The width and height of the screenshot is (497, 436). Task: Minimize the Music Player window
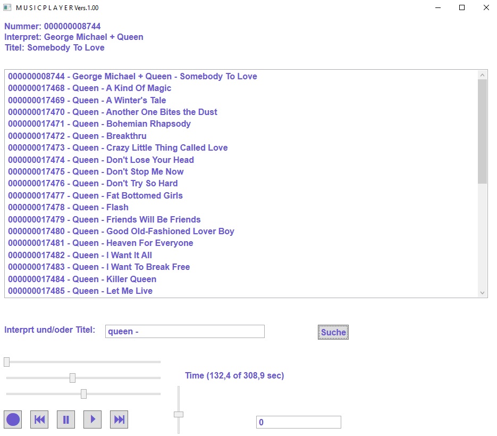click(x=438, y=7)
